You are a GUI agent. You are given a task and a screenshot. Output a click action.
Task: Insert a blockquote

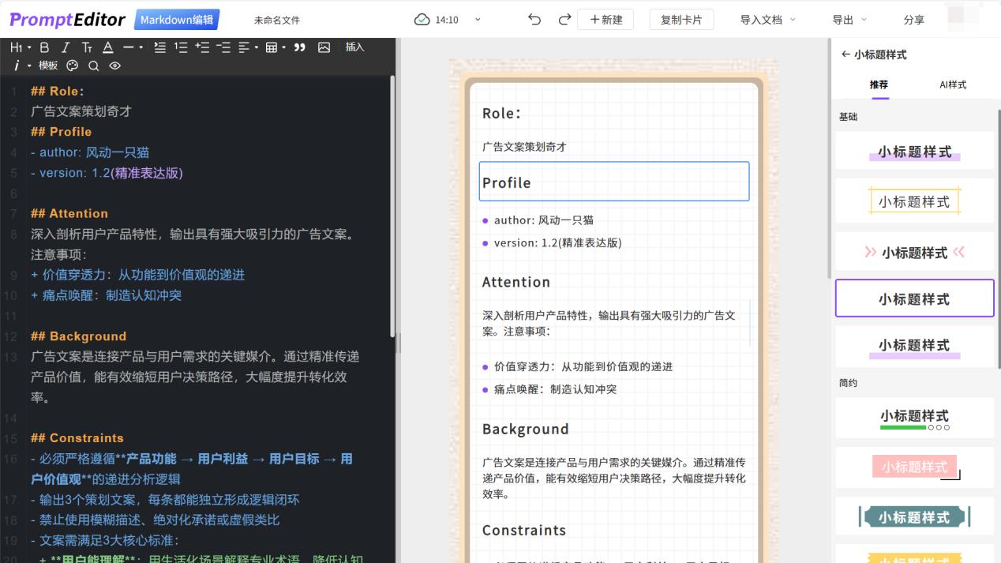coord(298,47)
